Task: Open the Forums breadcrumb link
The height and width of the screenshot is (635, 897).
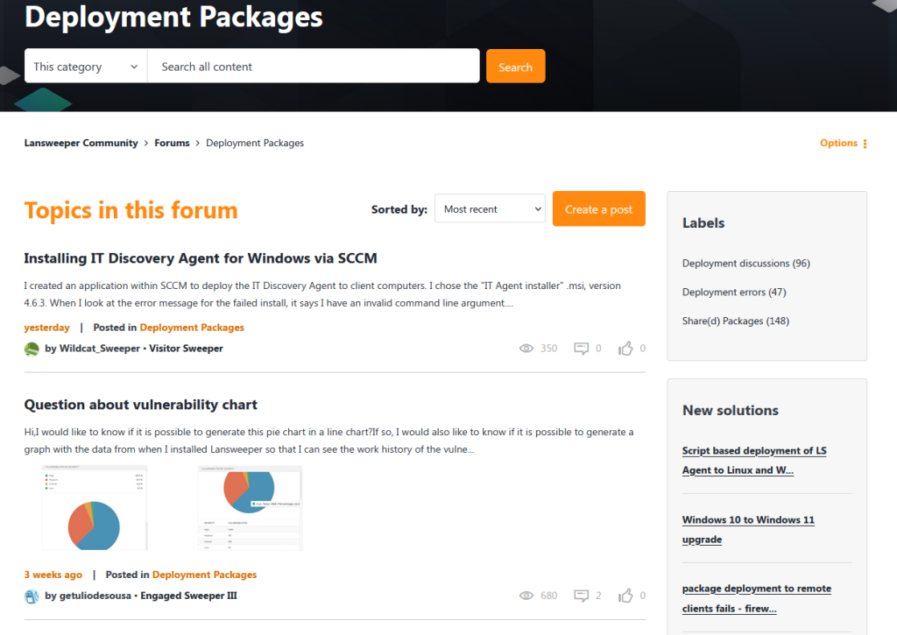Action: [x=172, y=143]
